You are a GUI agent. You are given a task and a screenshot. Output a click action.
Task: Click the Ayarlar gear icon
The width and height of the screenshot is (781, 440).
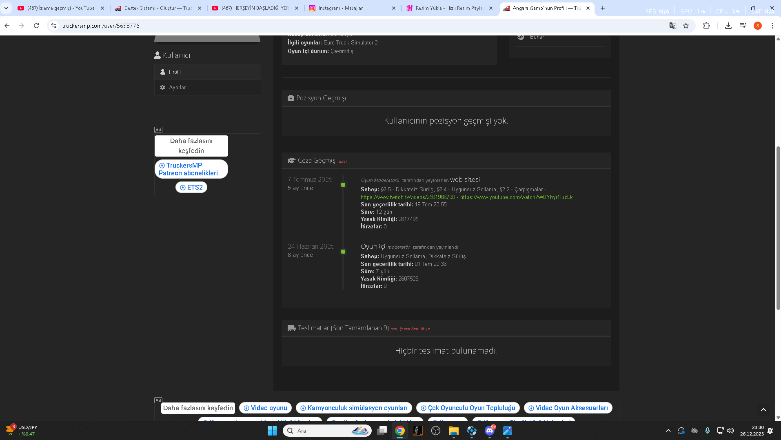(163, 87)
